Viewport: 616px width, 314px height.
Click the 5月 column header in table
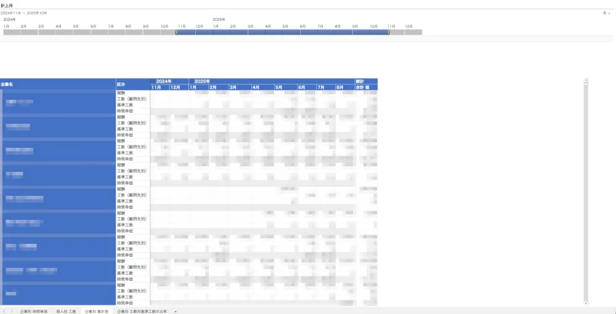[286, 87]
